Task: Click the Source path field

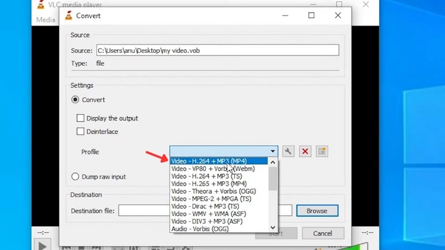Action: click(217, 50)
